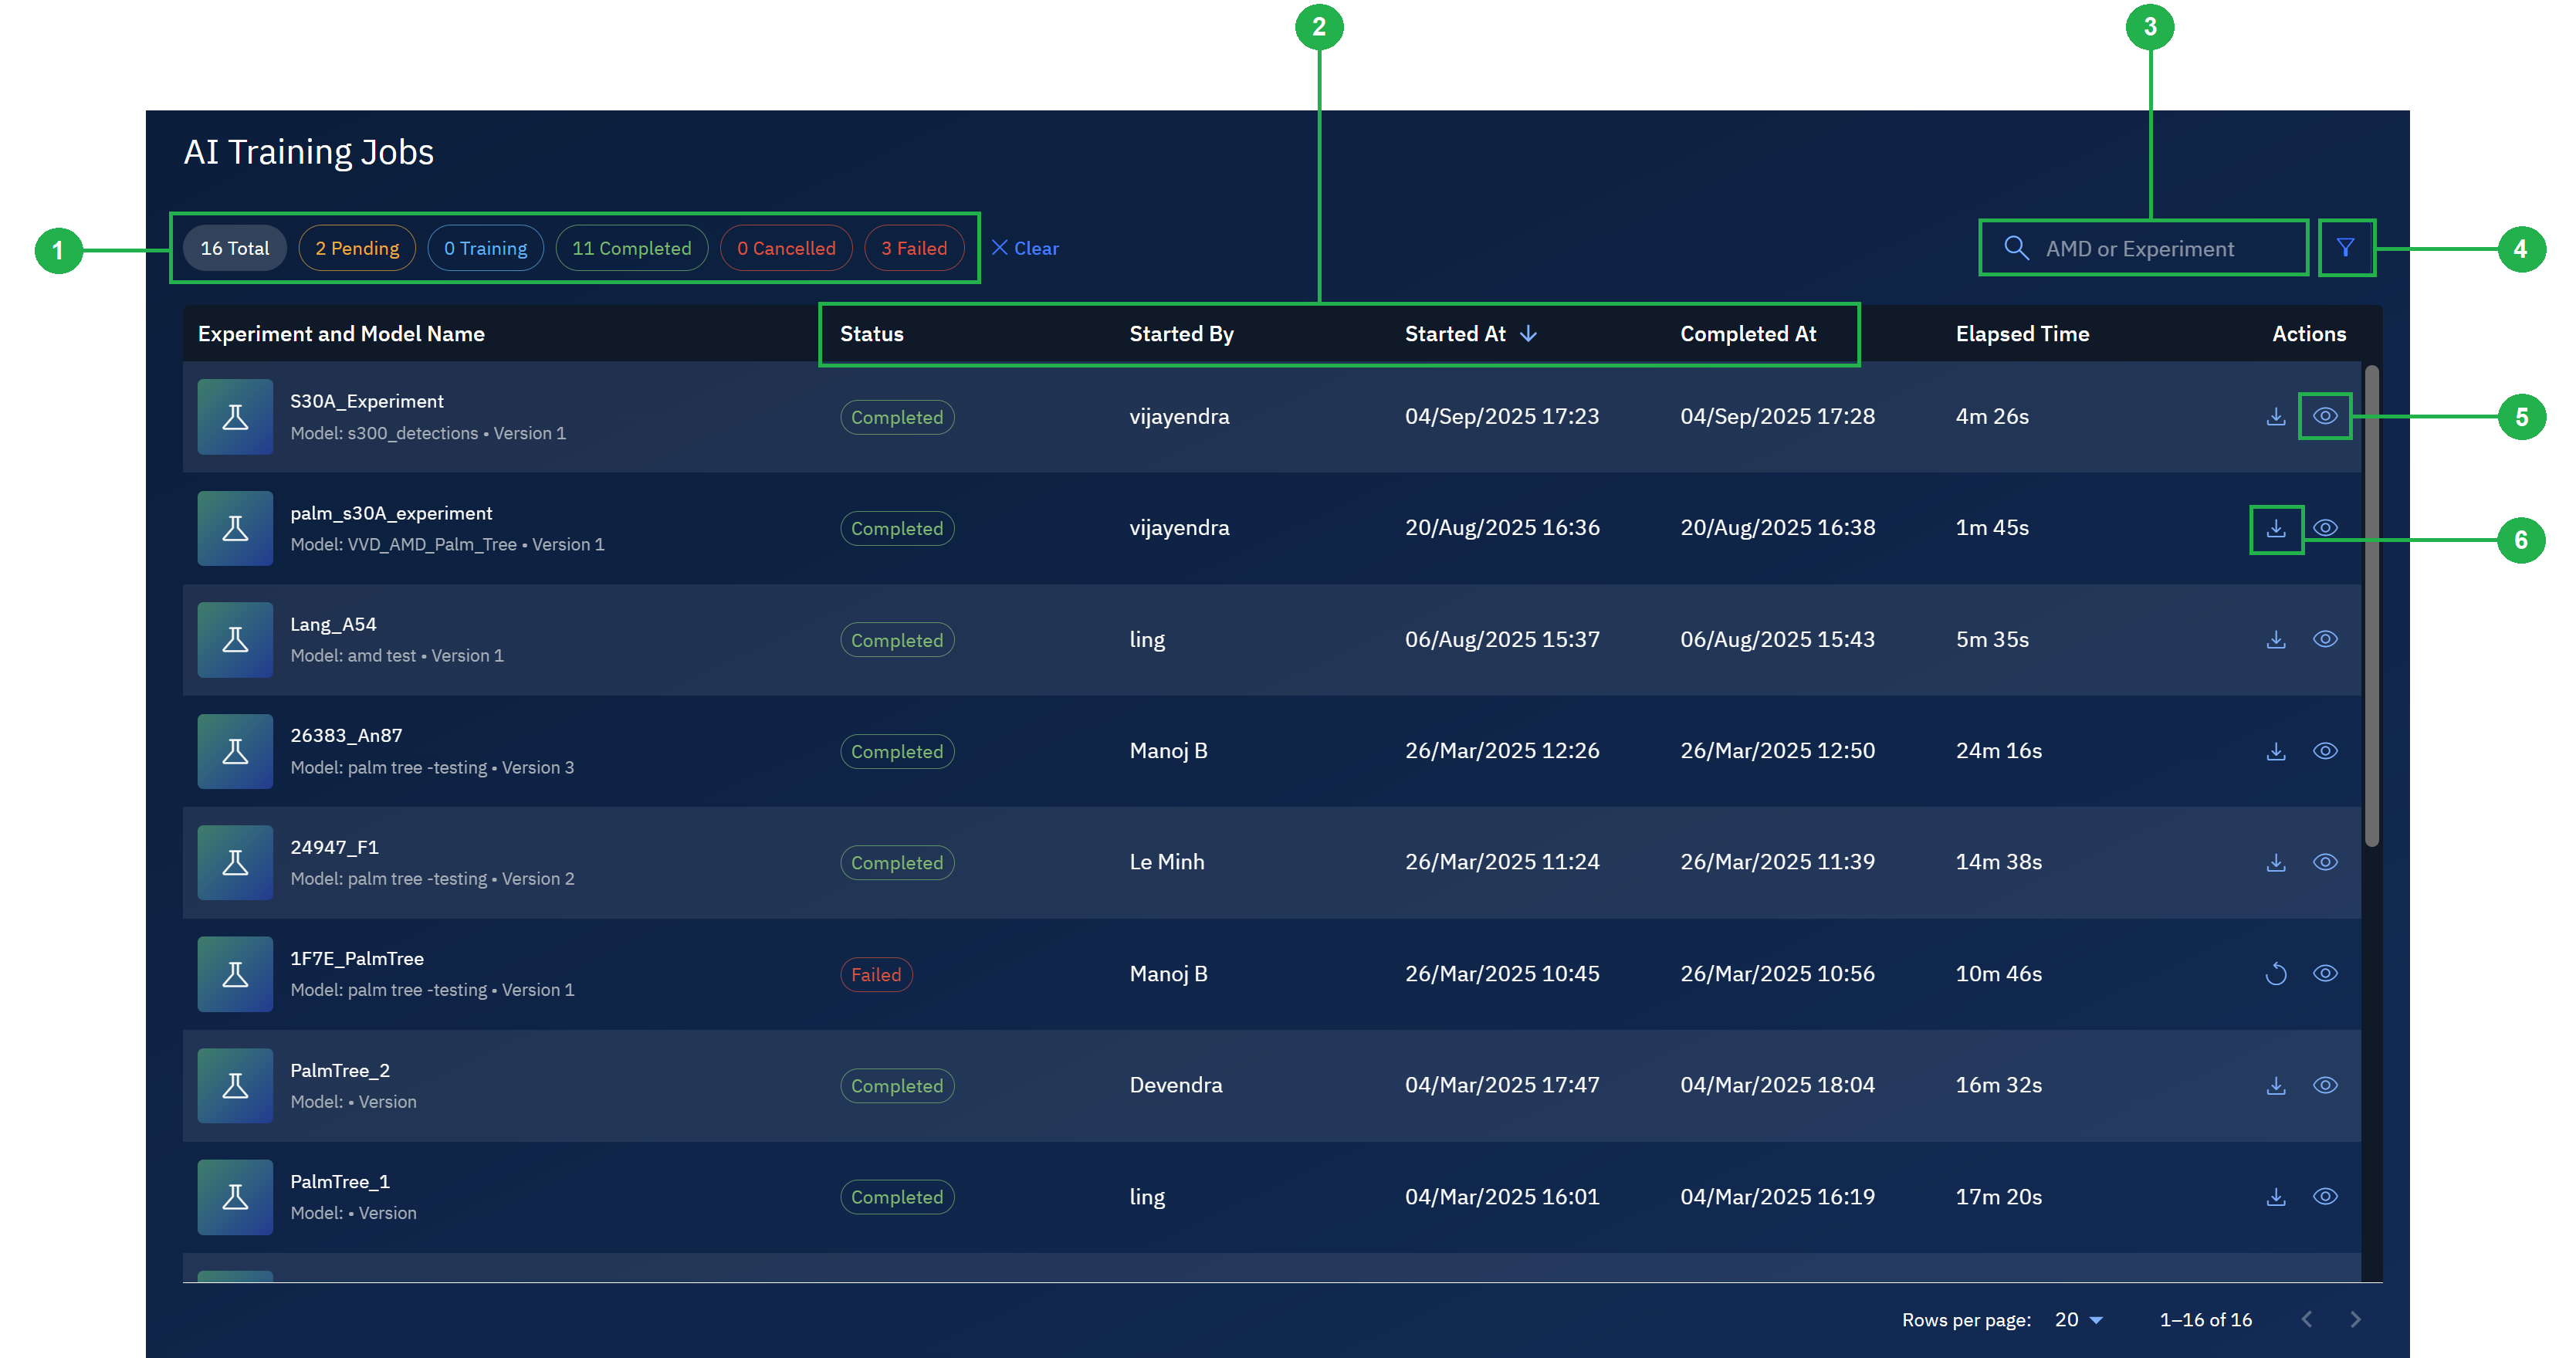Open the filter panel icon
Image resolution: width=2576 pixels, height=1358 pixels.
coord(2346,247)
